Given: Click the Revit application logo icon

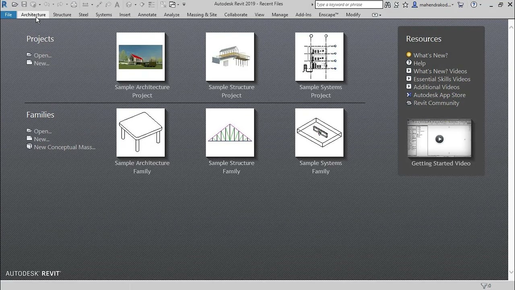Looking at the screenshot, I should tap(4, 4).
